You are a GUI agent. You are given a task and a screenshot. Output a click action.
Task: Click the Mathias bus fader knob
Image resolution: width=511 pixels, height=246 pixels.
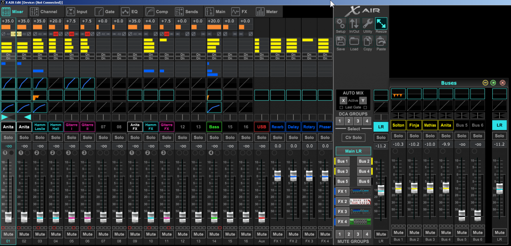point(430,187)
